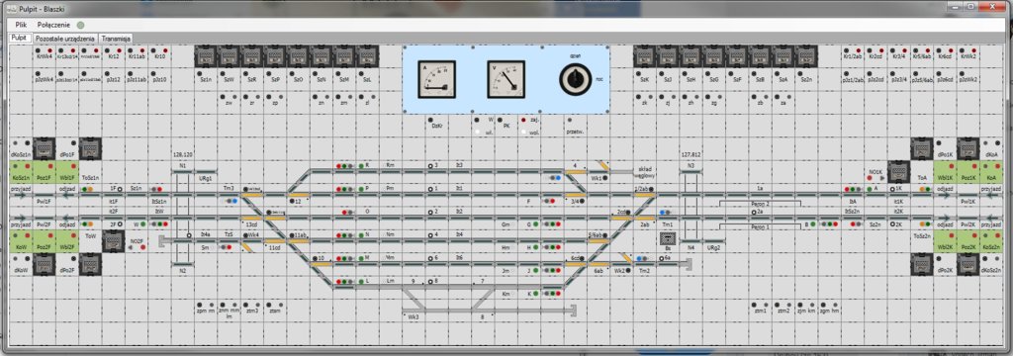Screen dimensions: 1013x356
Task: Turn the dzień/noc rotary switch
Action: pos(575,80)
